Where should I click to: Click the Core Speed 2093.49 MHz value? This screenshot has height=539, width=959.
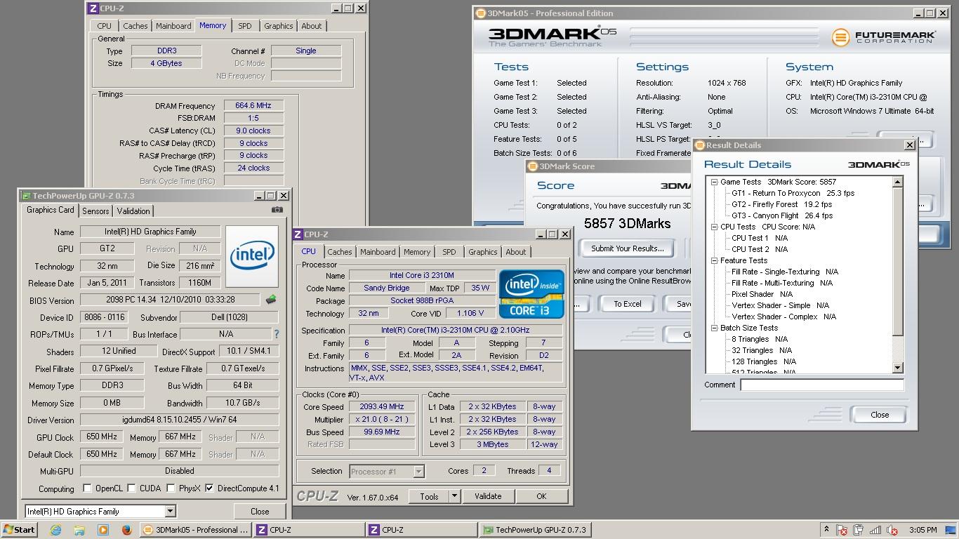[x=383, y=406]
